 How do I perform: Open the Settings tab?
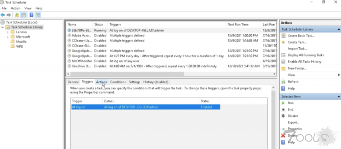134,82
